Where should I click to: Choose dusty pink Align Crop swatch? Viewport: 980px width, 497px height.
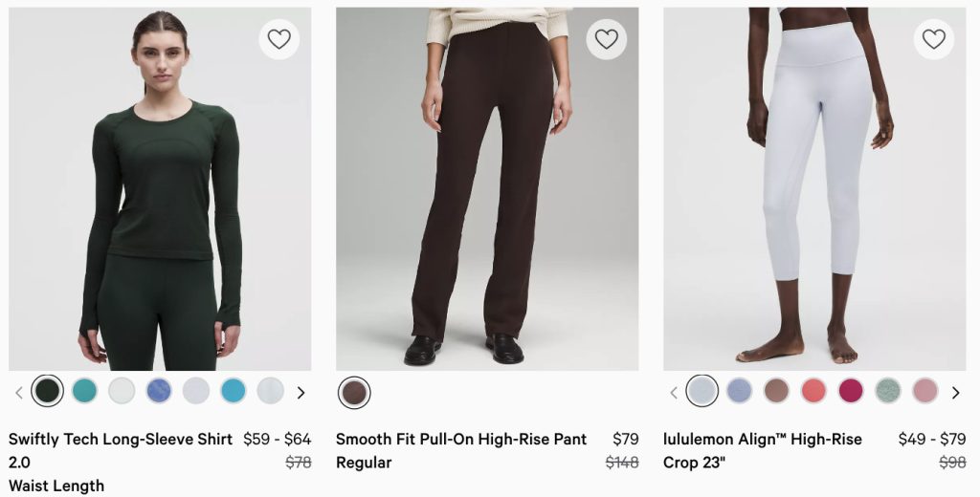(925, 391)
